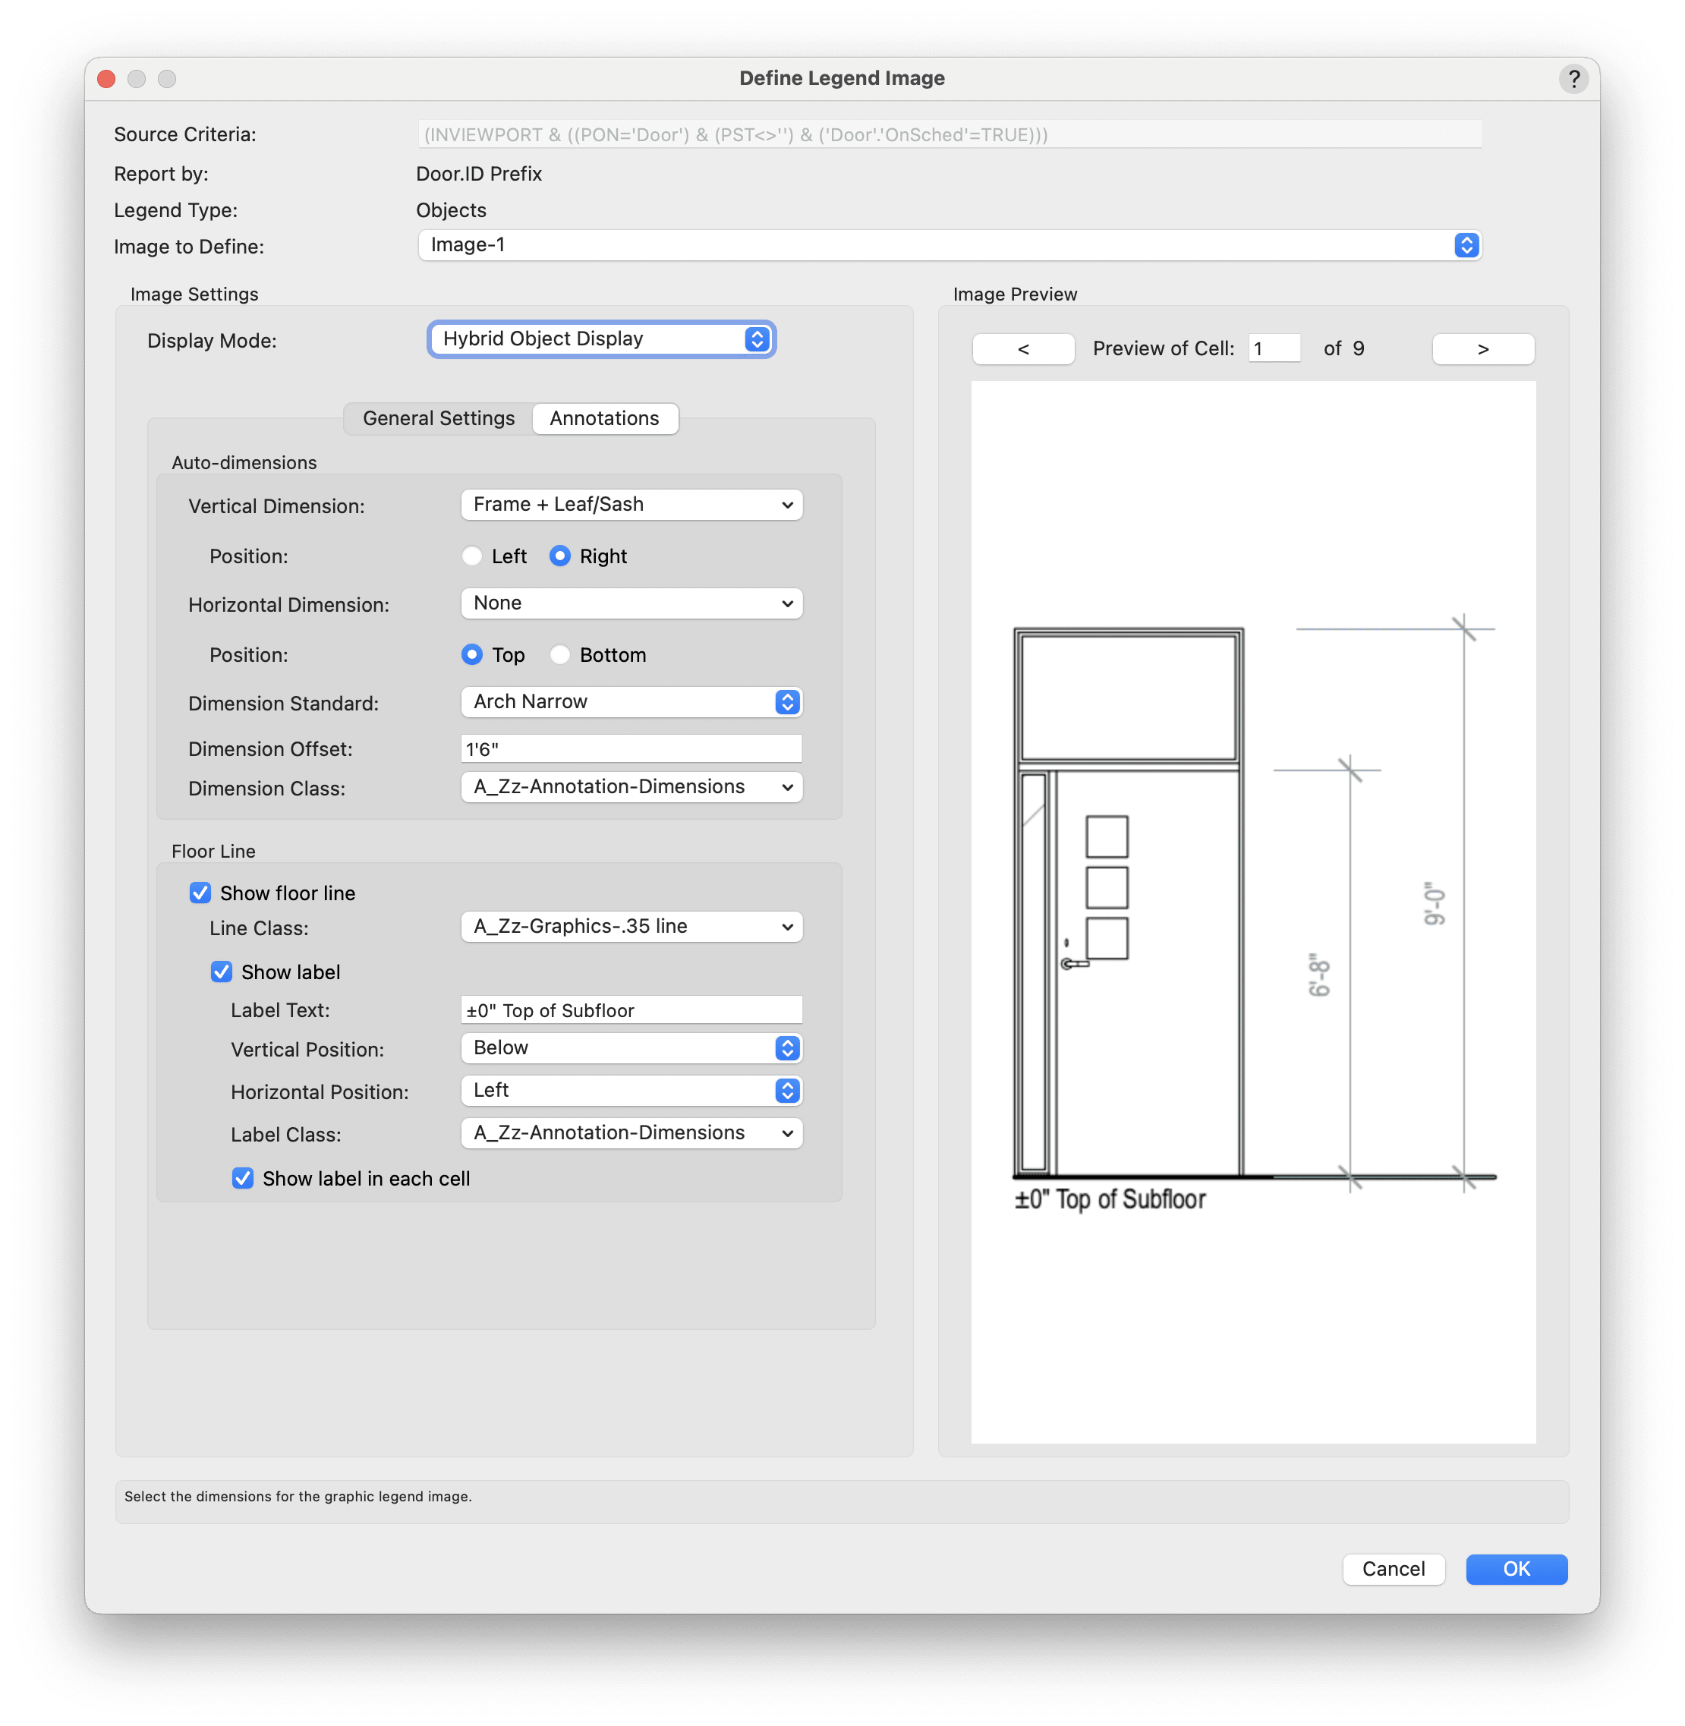Disable Show label in each cell

click(242, 1179)
